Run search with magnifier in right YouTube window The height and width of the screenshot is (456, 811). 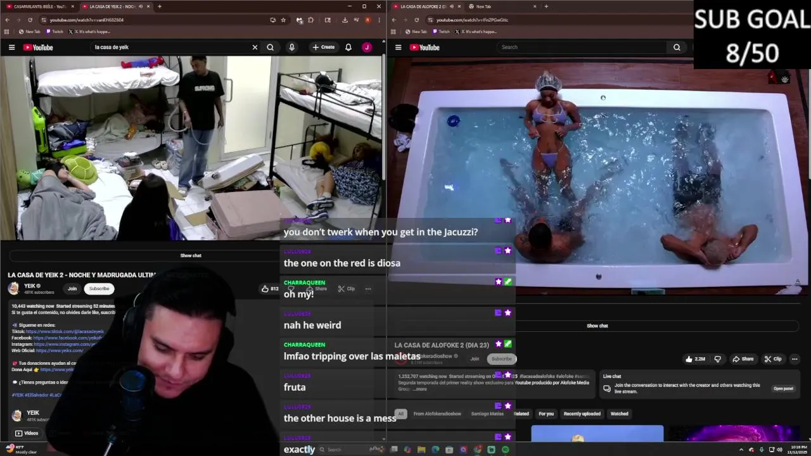pos(677,47)
